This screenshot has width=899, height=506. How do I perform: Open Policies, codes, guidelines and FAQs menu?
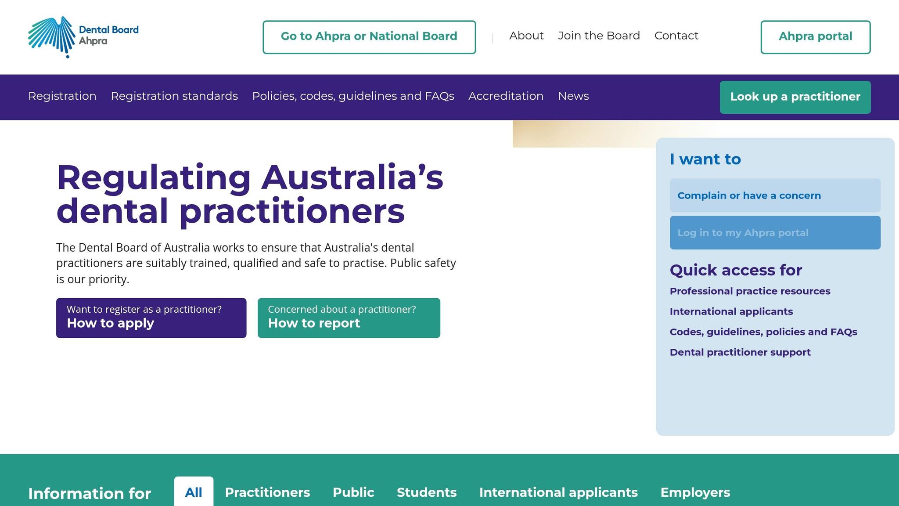(x=353, y=96)
